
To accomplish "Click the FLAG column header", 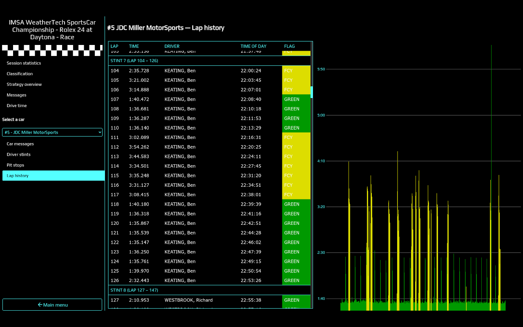I will (289, 46).
